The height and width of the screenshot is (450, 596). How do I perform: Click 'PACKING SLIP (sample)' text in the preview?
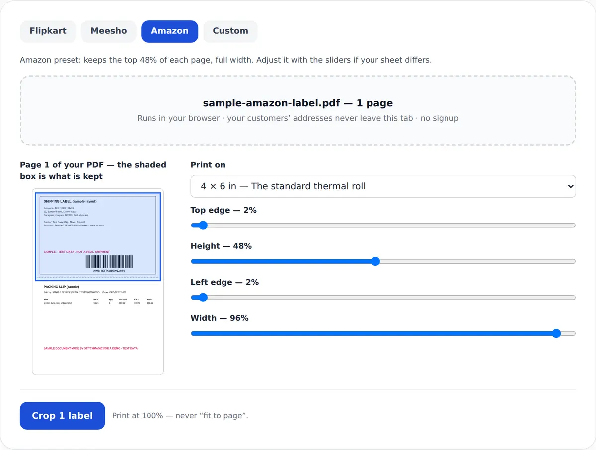(61, 287)
